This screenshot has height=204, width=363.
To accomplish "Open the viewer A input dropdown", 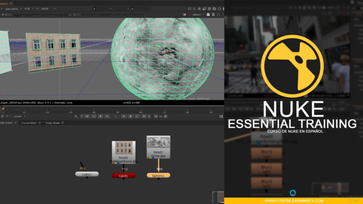I will pyautogui.click(x=102, y=9).
